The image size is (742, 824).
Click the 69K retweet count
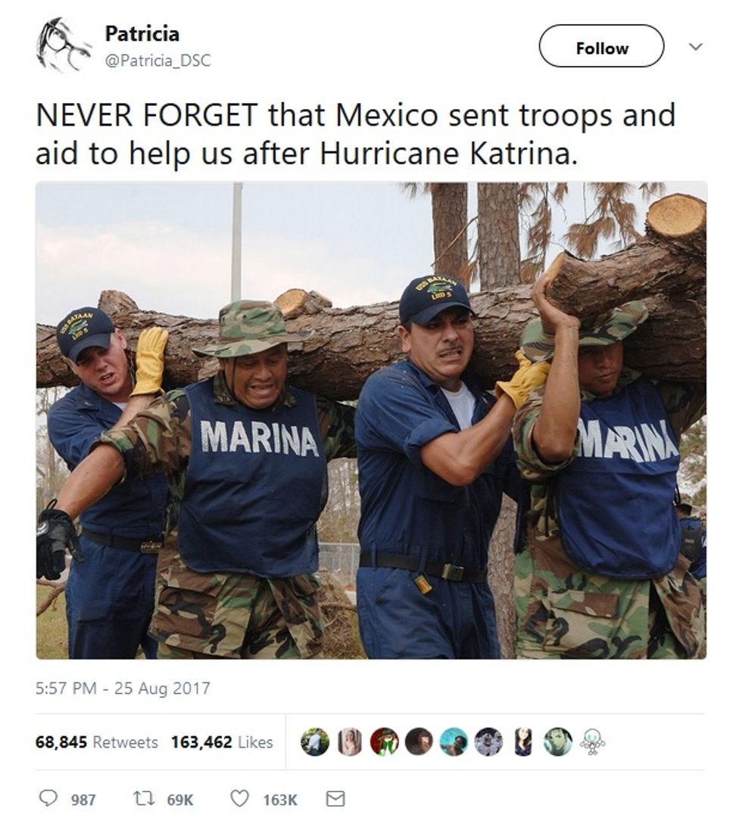pyautogui.click(x=180, y=800)
